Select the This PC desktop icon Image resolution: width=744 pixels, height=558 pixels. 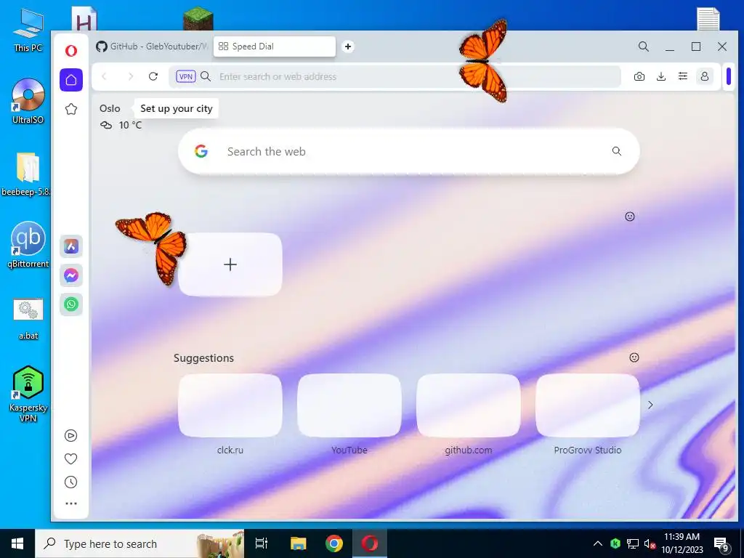coord(28,31)
